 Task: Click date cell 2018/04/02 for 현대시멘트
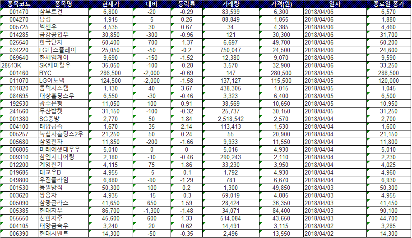coord(335,234)
